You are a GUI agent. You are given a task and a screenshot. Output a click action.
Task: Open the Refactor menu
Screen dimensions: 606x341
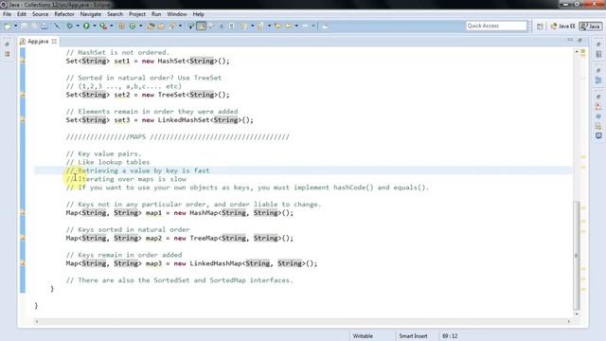click(x=64, y=14)
